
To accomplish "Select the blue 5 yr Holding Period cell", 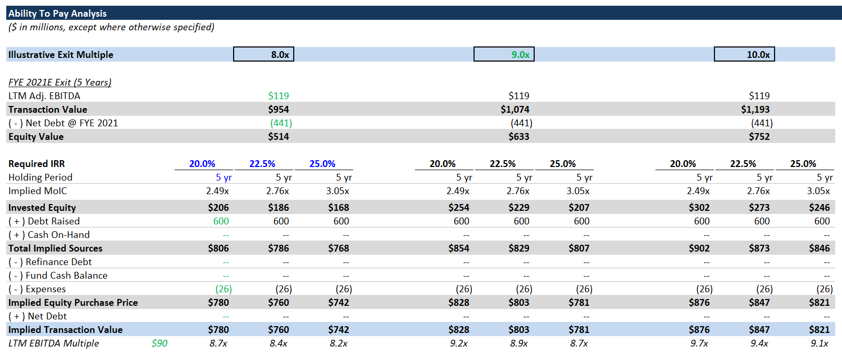I will tap(224, 177).
